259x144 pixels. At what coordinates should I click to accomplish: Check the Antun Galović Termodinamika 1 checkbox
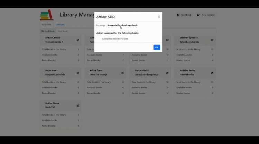43,40
